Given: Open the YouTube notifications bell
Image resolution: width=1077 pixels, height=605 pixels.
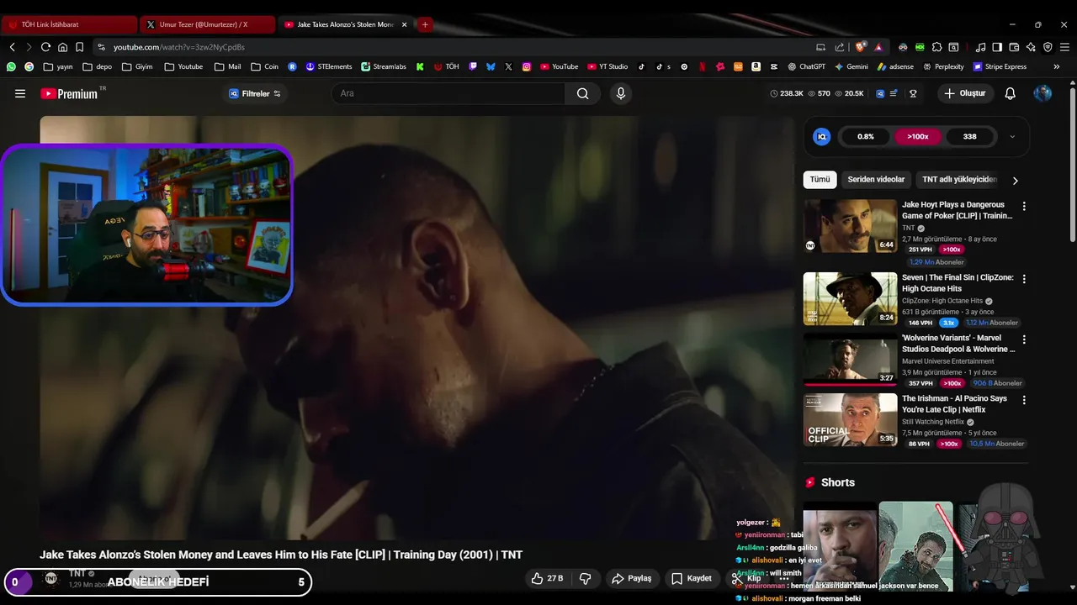Looking at the screenshot, I should click(1011, 93).
